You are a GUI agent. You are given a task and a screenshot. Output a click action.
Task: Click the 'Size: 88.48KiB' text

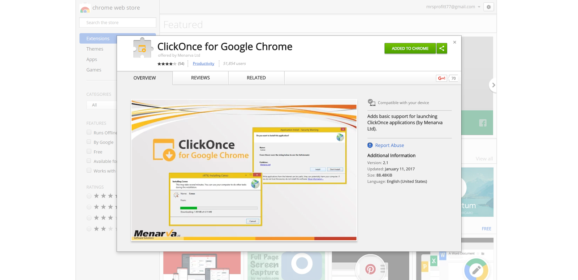(380, 175)
